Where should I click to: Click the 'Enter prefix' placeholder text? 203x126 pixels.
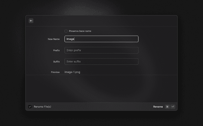click(x=74, y=50)
